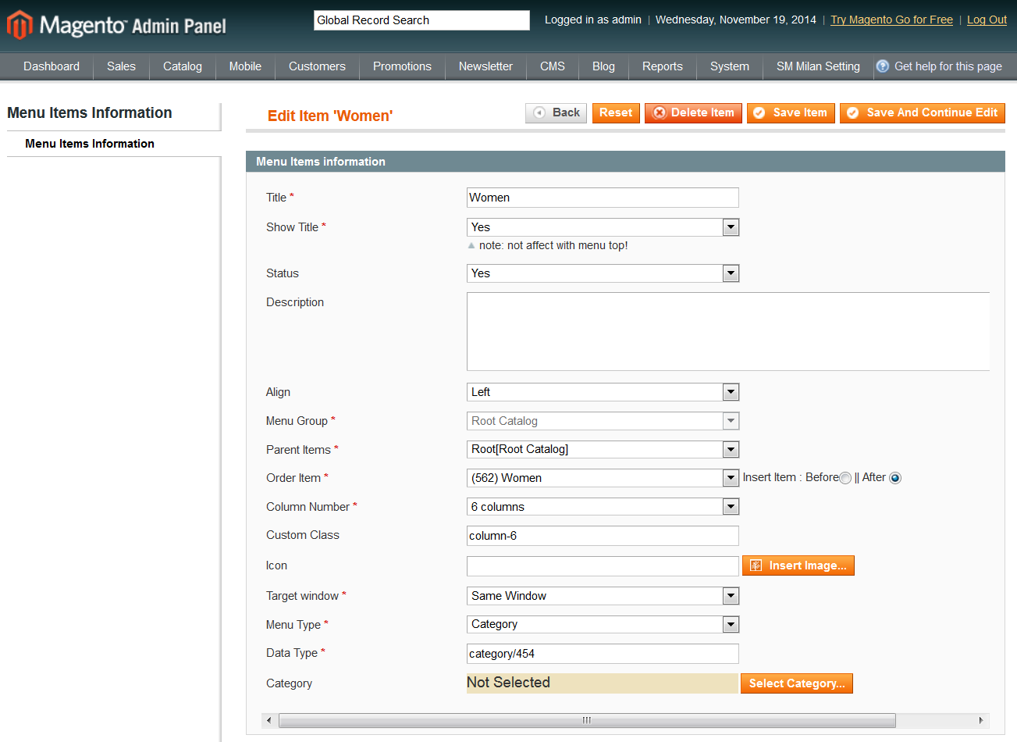Click the Back button
This screenshot has width=1017, height=742.
coord(556,113)
